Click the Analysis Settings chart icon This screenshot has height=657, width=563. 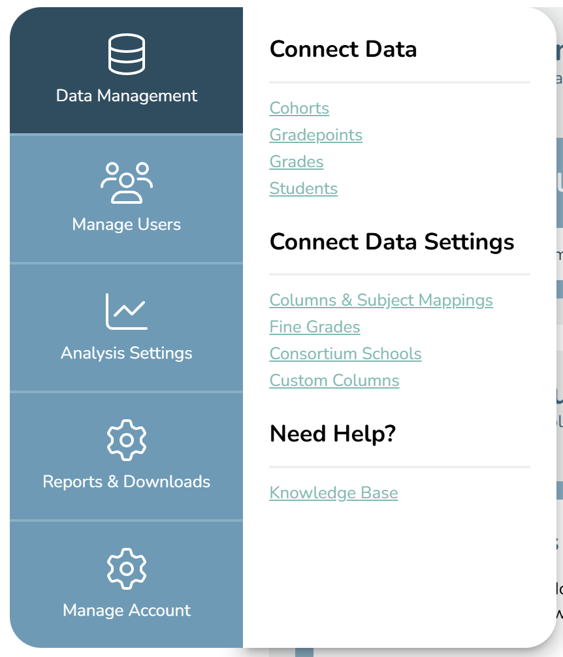tap(127, 312)
